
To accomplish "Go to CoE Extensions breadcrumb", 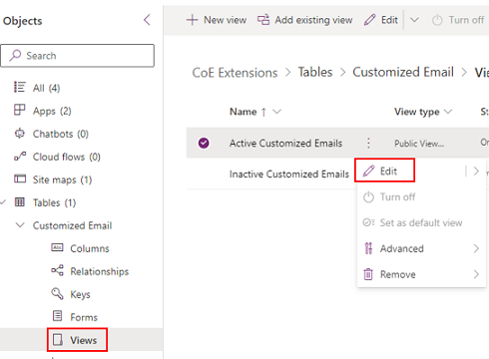I will (235, 73).
